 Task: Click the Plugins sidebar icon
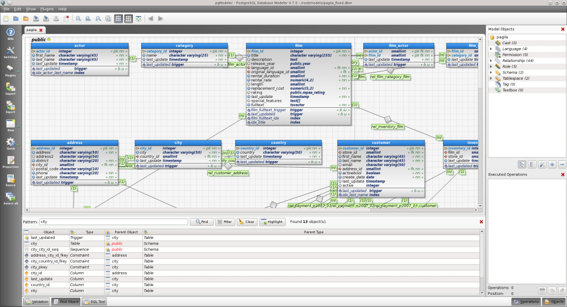coord(11,69)
